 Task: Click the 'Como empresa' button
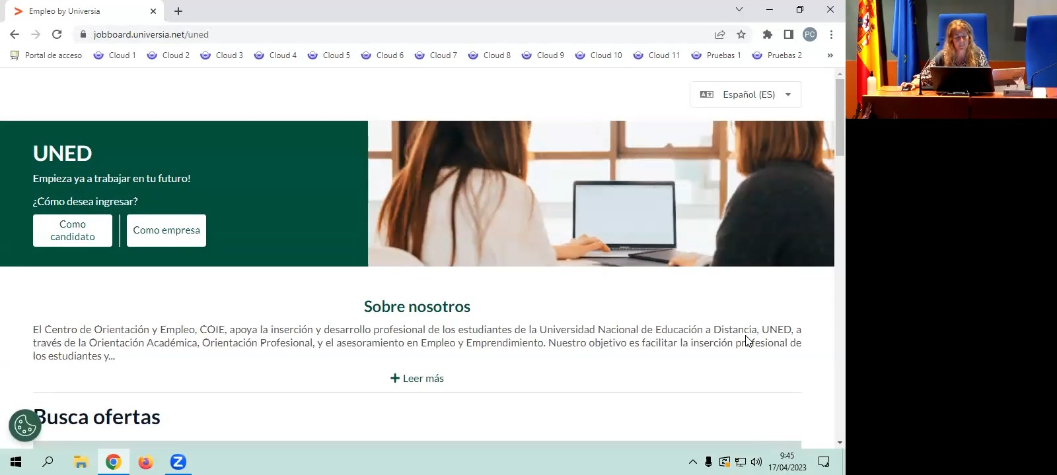166,230
